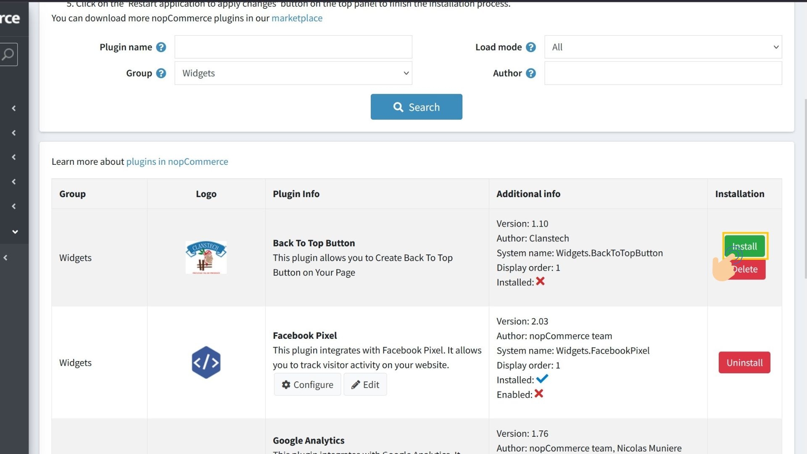
Task: Uninstall the Facebook Pixel plugin
Action: (744, 362)
